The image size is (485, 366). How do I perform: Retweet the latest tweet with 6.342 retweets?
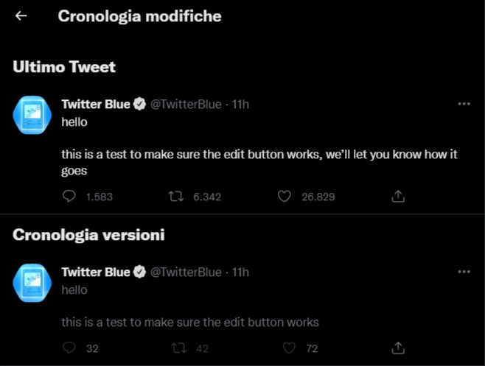coord(176,197)
